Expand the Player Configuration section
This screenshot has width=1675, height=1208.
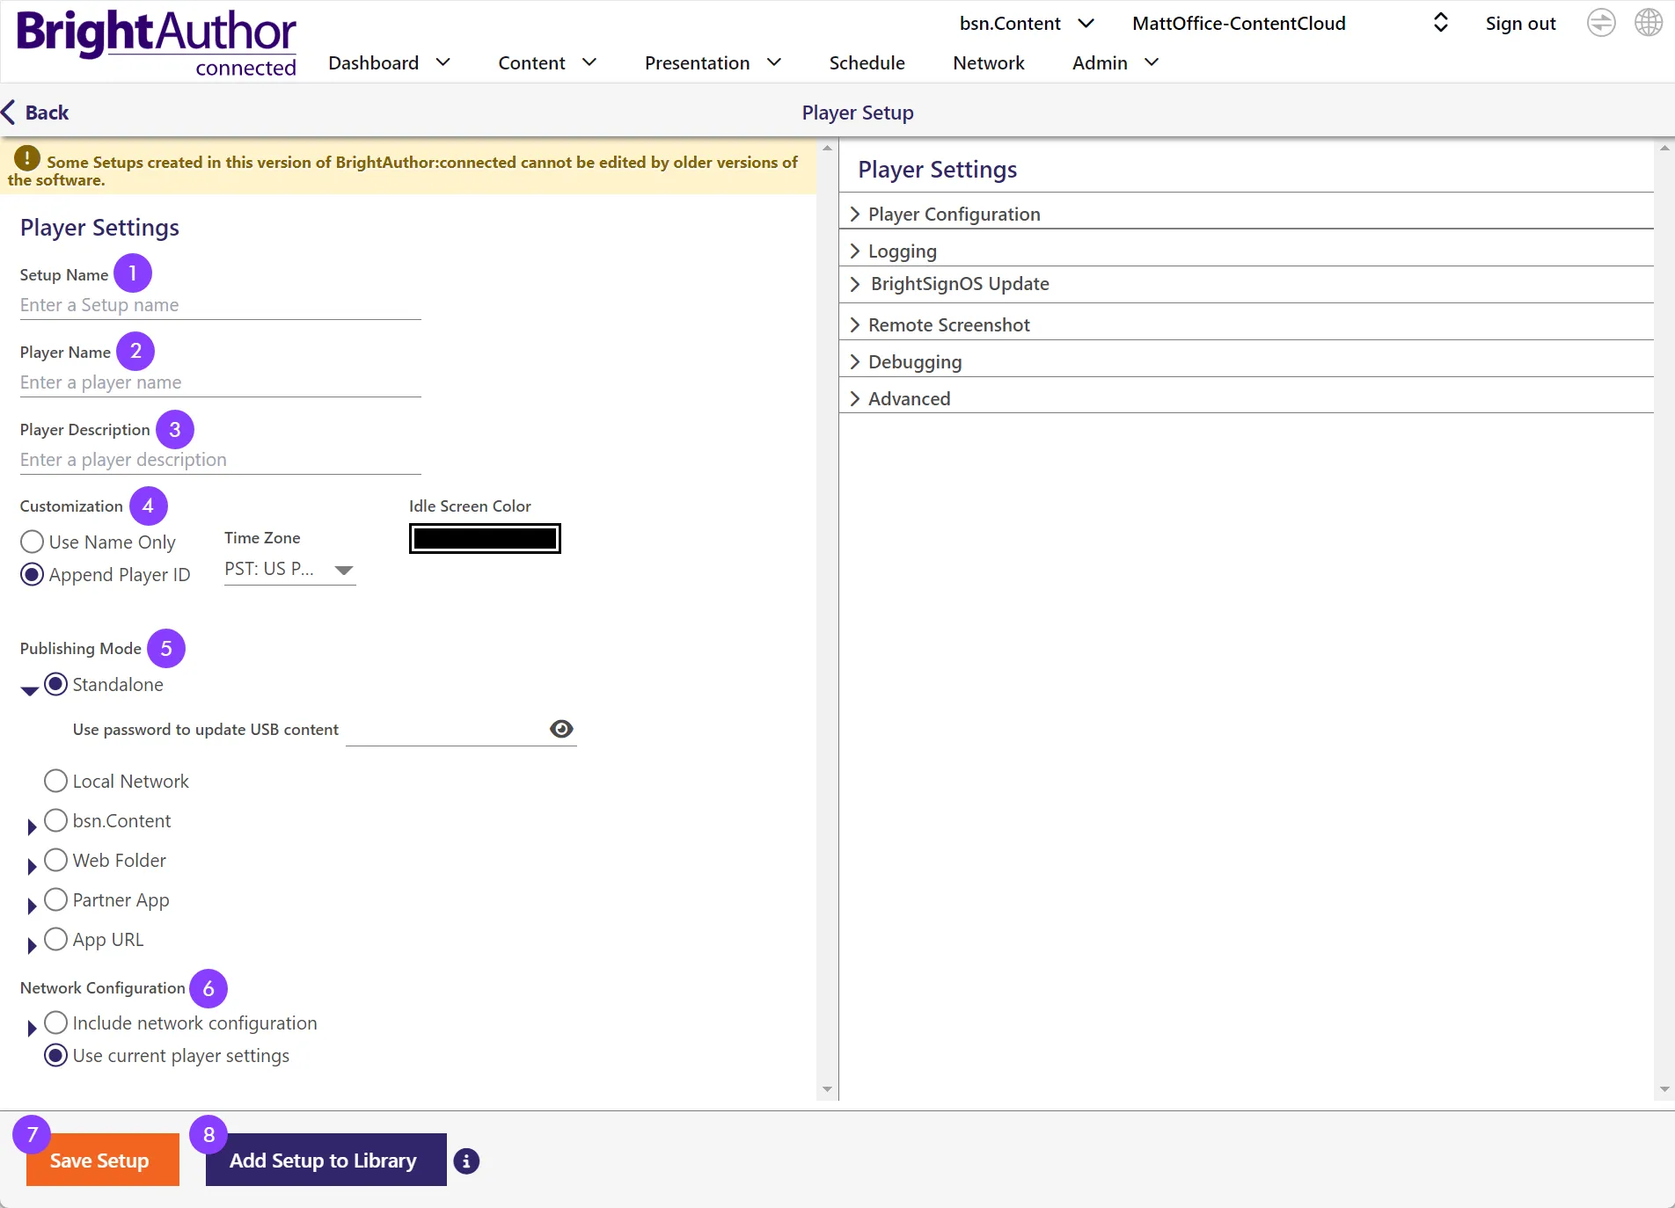[1247, 214]
